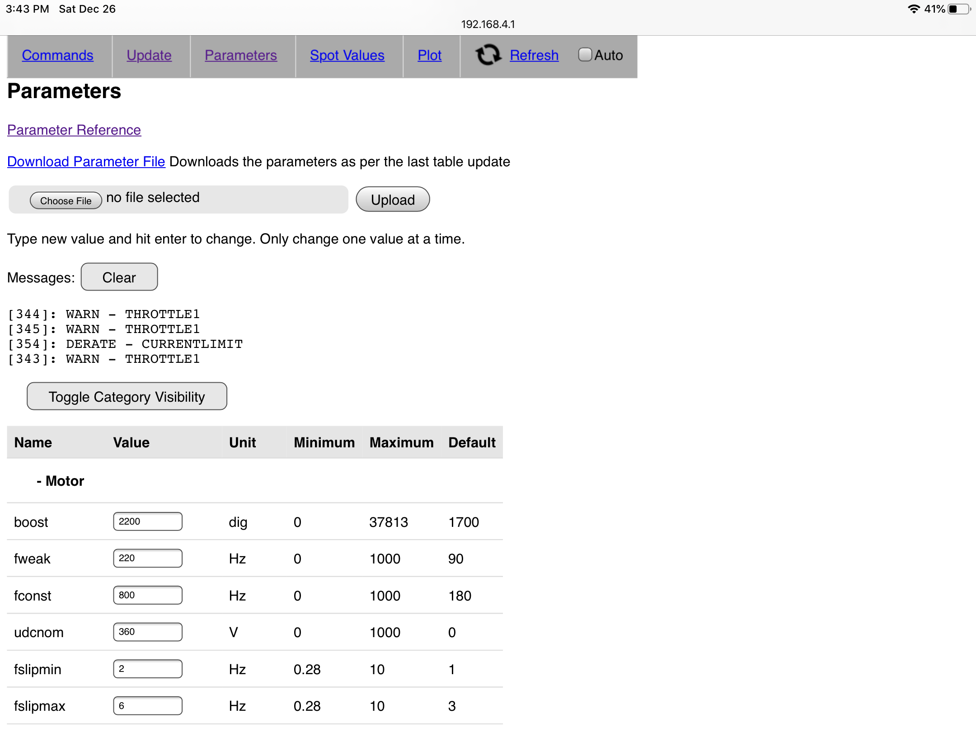Viewport: 976px width, 732px height.
Task: Tap the battery icon in status bar
Action: pyautogui.click(x=958, y=9)
